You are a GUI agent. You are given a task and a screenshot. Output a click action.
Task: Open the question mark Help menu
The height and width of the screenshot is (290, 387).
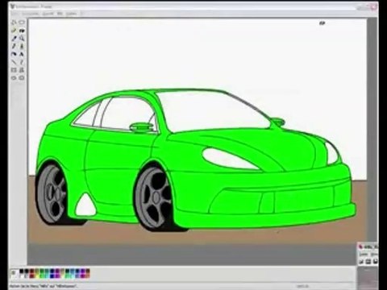[x=81, y=14]
